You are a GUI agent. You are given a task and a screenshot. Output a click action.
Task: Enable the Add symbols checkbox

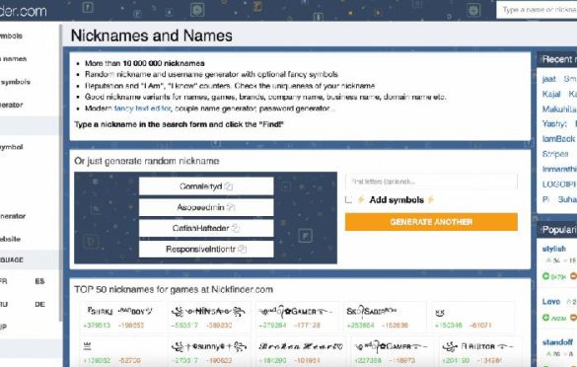[x=348, y=200]
